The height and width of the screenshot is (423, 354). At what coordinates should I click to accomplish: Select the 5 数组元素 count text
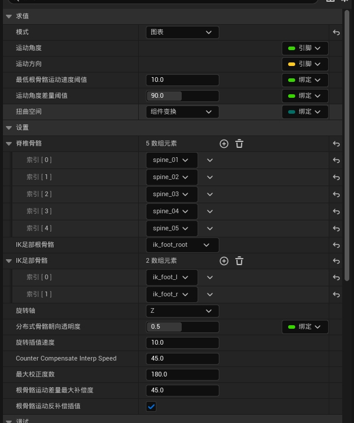click(161, 144)
